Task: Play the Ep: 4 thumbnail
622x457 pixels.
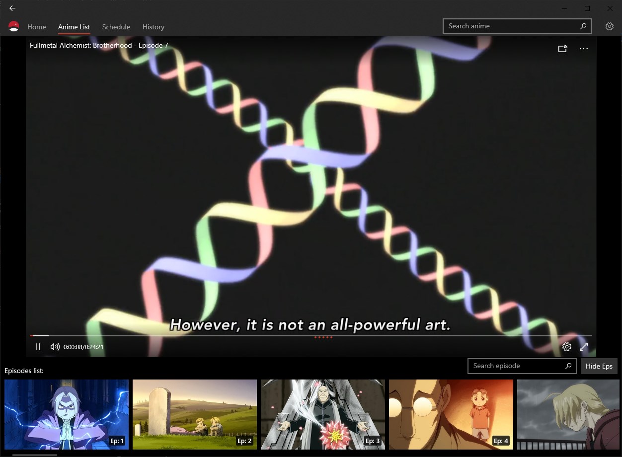Action: [x=451, y=414]
